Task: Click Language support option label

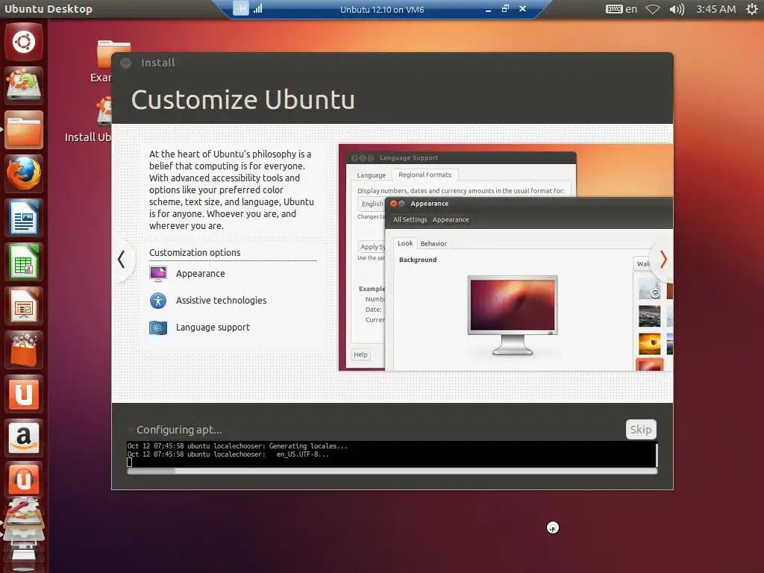Action: point(213,328)
